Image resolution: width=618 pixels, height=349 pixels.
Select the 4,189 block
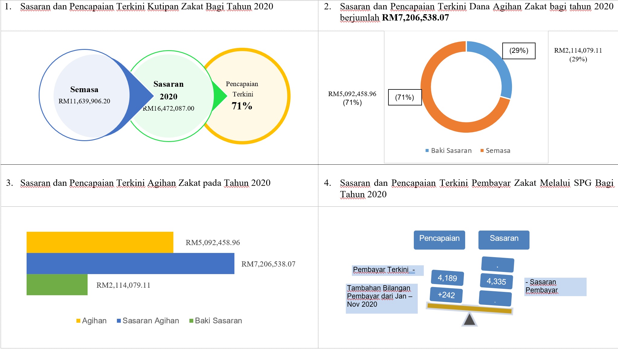[447, 278]
